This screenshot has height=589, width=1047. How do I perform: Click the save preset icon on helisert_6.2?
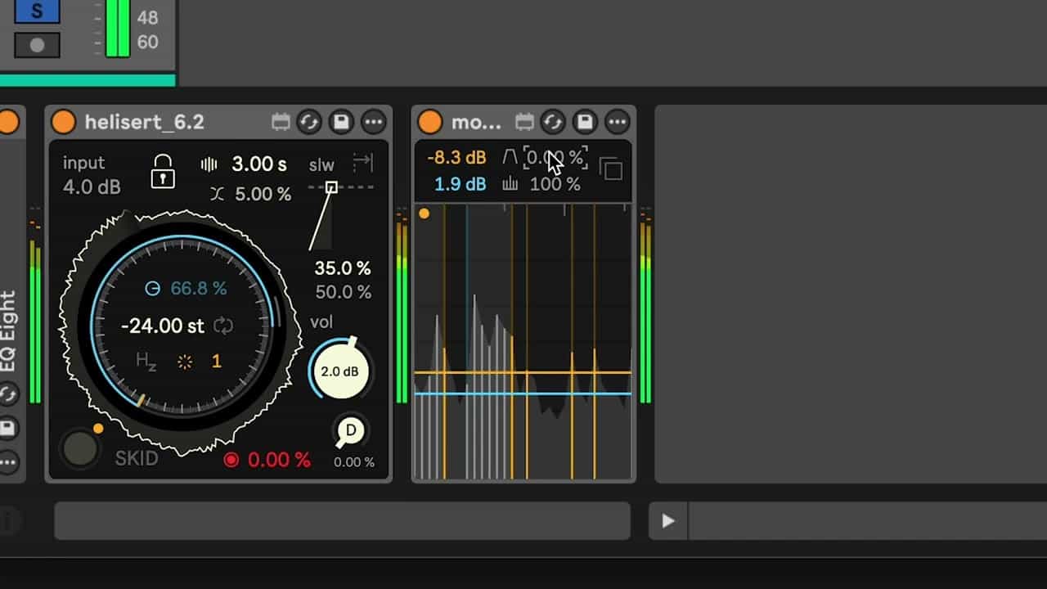pos(341,123)
